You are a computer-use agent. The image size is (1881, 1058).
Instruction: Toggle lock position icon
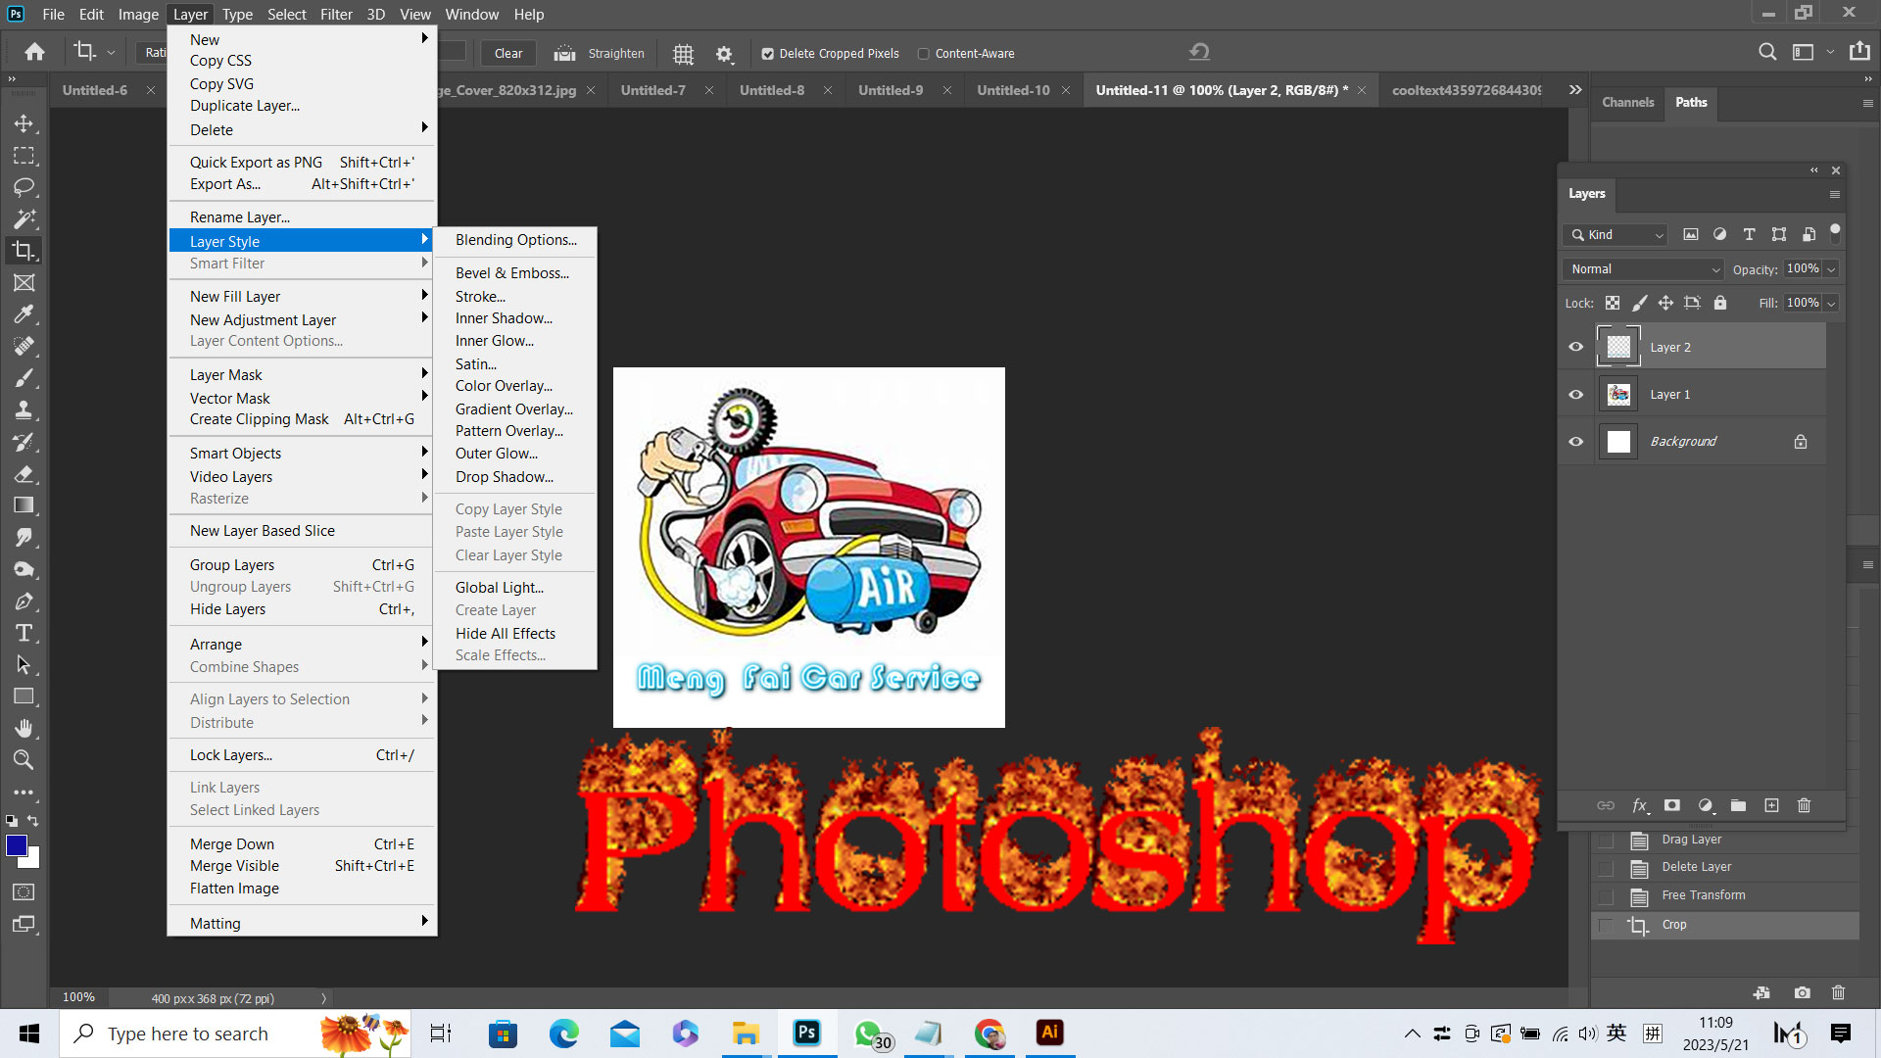pos(1665,303)
